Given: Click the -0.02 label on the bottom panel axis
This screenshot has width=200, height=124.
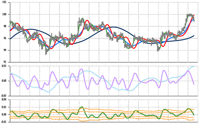Looking at the screenshot, I should (x=3, y=122).
